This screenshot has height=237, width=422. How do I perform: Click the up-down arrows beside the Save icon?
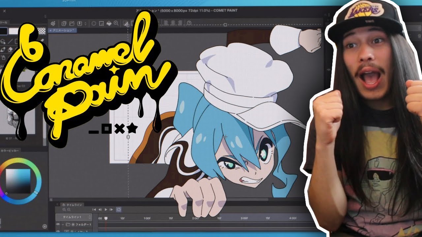point(85,24)
